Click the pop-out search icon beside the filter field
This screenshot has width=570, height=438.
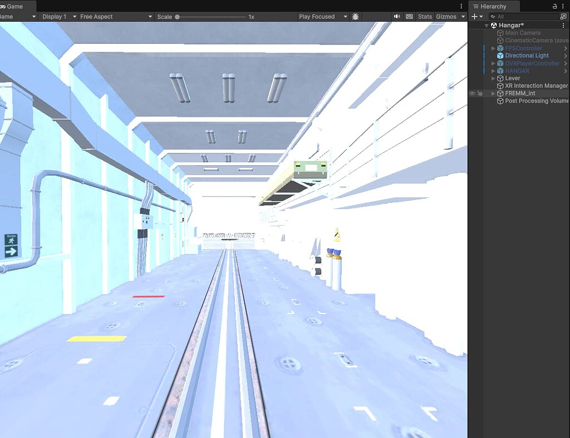[x=564, y=17]
